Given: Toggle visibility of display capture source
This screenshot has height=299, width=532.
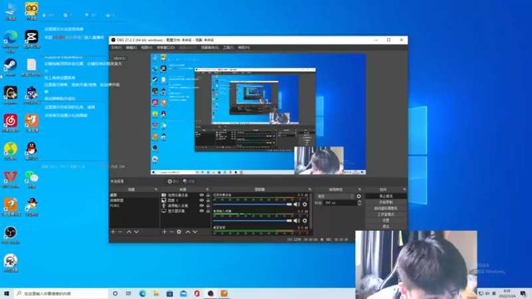Looking at the screenshot, I should tap(201, 211).
